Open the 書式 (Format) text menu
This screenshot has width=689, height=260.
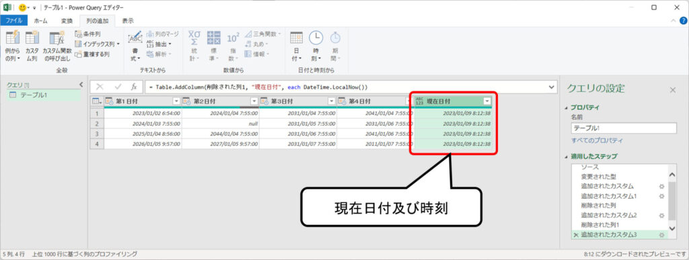tap(135, 46)
